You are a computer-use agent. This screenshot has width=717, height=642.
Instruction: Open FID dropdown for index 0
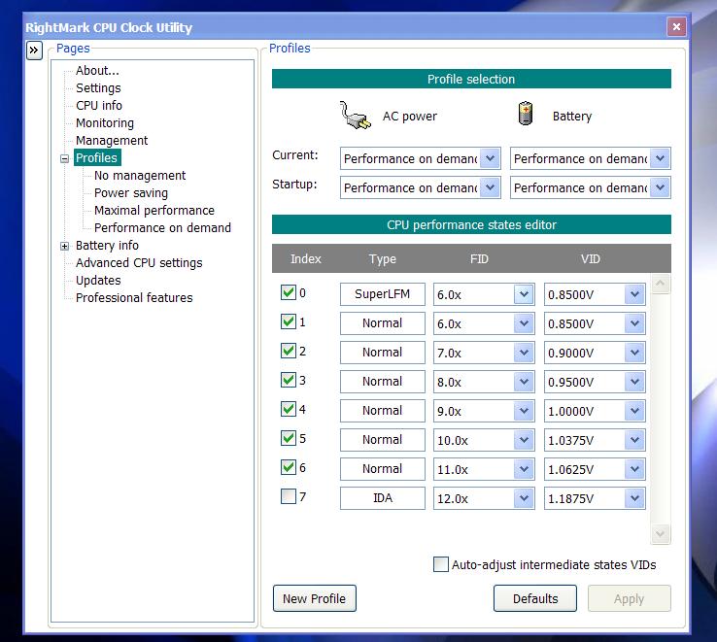click(524, 294)
